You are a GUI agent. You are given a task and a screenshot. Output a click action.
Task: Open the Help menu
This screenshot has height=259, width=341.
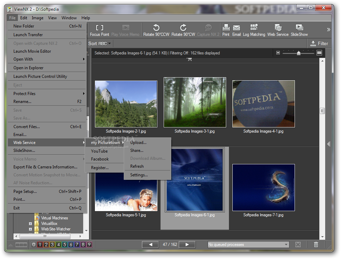[86, 18]
